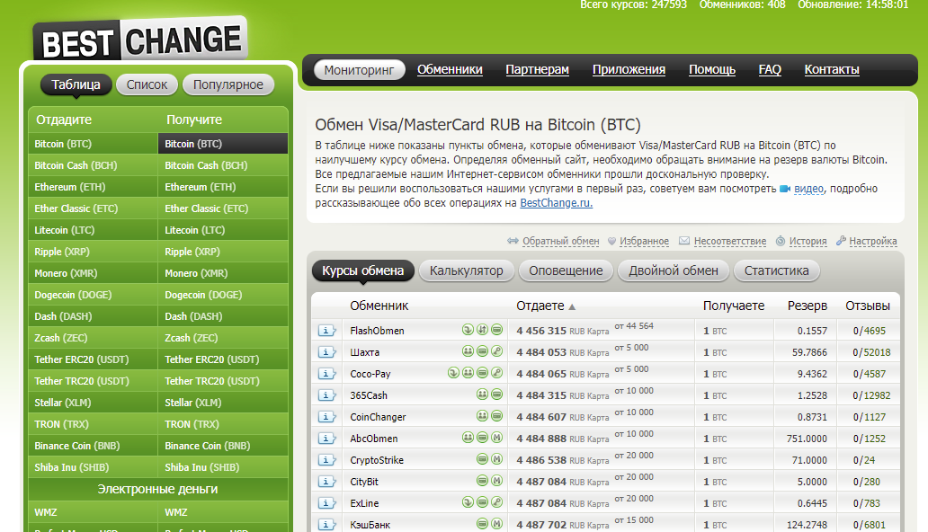Image resolution: width=928 pixels, height=532 pixels.
Task: Click people icon in 365Cash row
Action: click(482, 395)
